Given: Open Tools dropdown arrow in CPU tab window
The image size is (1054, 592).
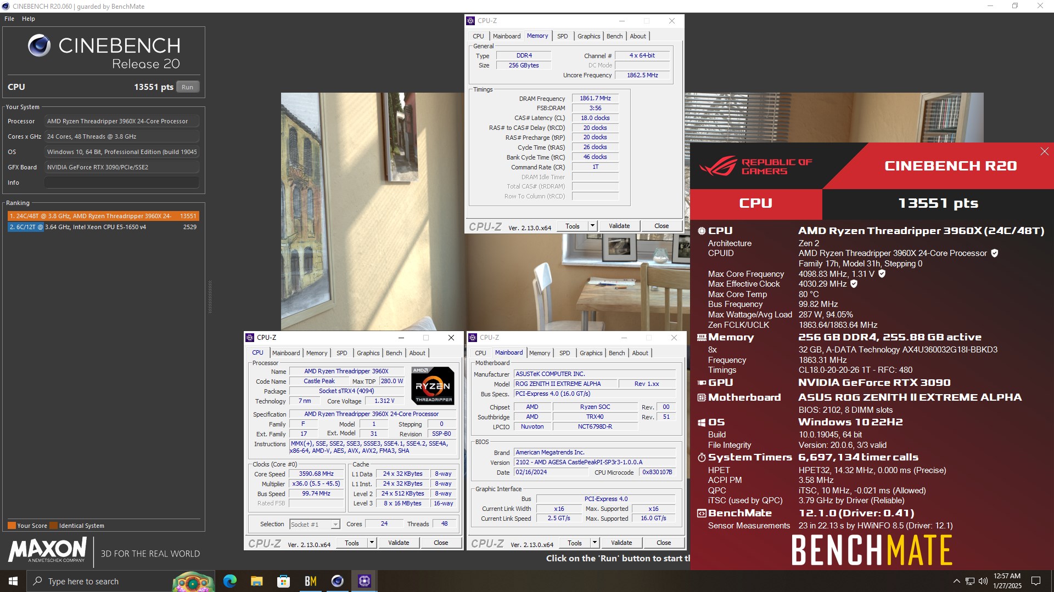Looking at the screenshot, I should 372,543.
